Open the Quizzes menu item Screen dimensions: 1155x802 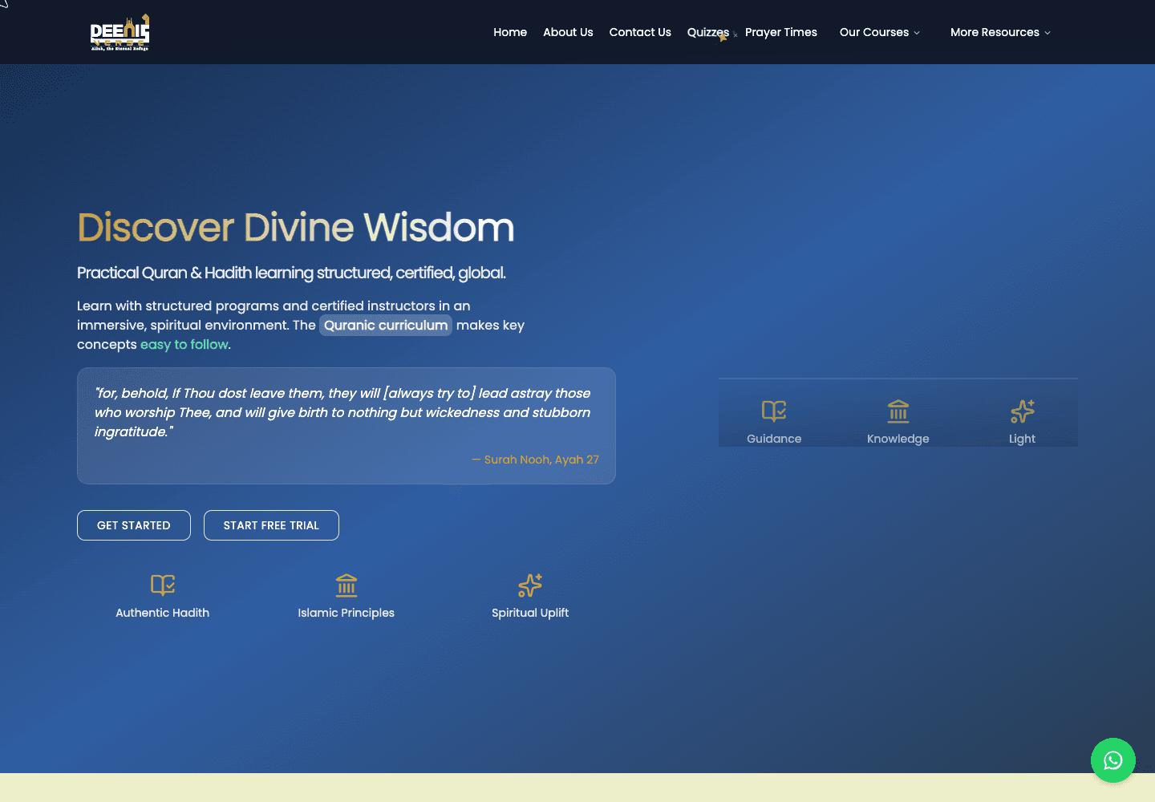coord(708,32)
